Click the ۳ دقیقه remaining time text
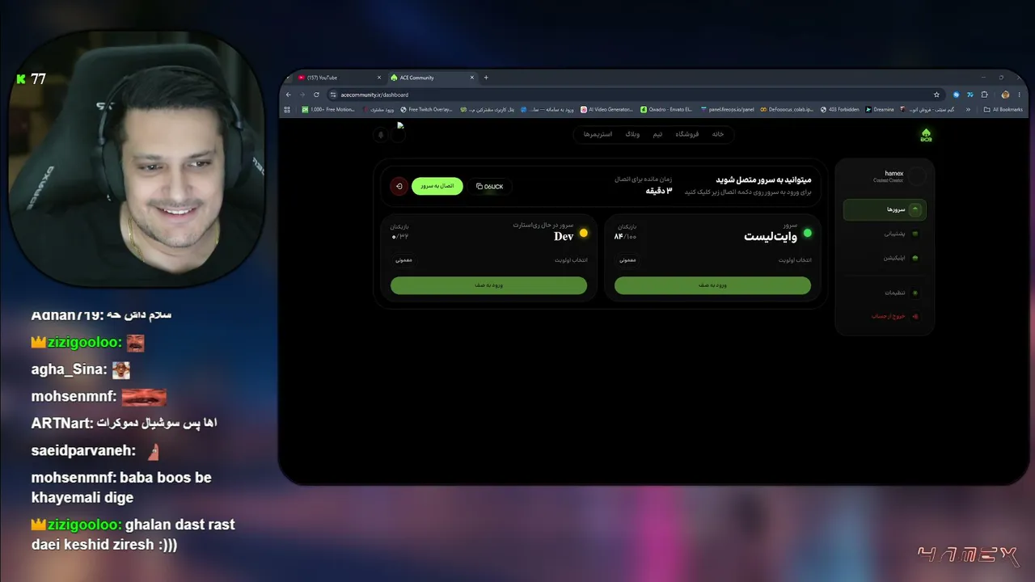 tap(659, 191)
